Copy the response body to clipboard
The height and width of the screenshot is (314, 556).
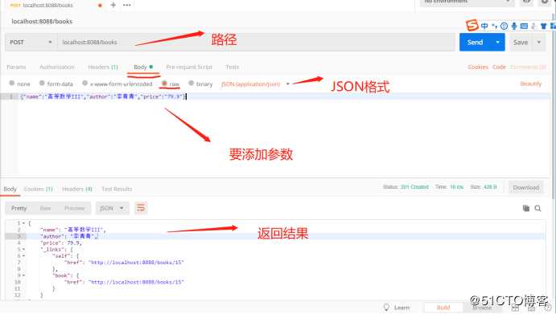click(x=526, y=208)
